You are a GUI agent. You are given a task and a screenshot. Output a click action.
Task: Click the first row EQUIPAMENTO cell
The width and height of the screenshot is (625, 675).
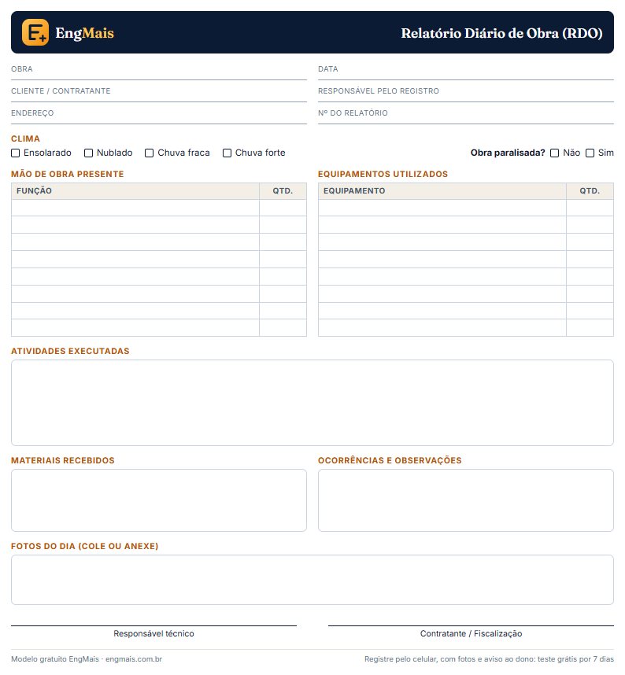(x=442, y=208)
